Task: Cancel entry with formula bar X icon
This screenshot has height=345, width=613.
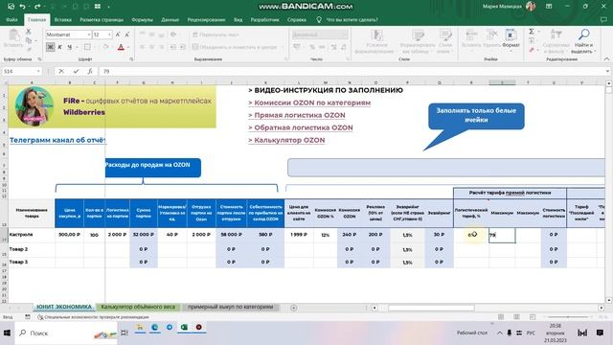Action: [61, 71]
